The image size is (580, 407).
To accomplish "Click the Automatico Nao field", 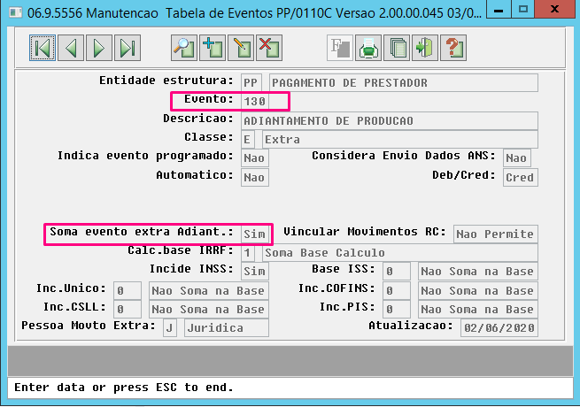I will point(255,178).
